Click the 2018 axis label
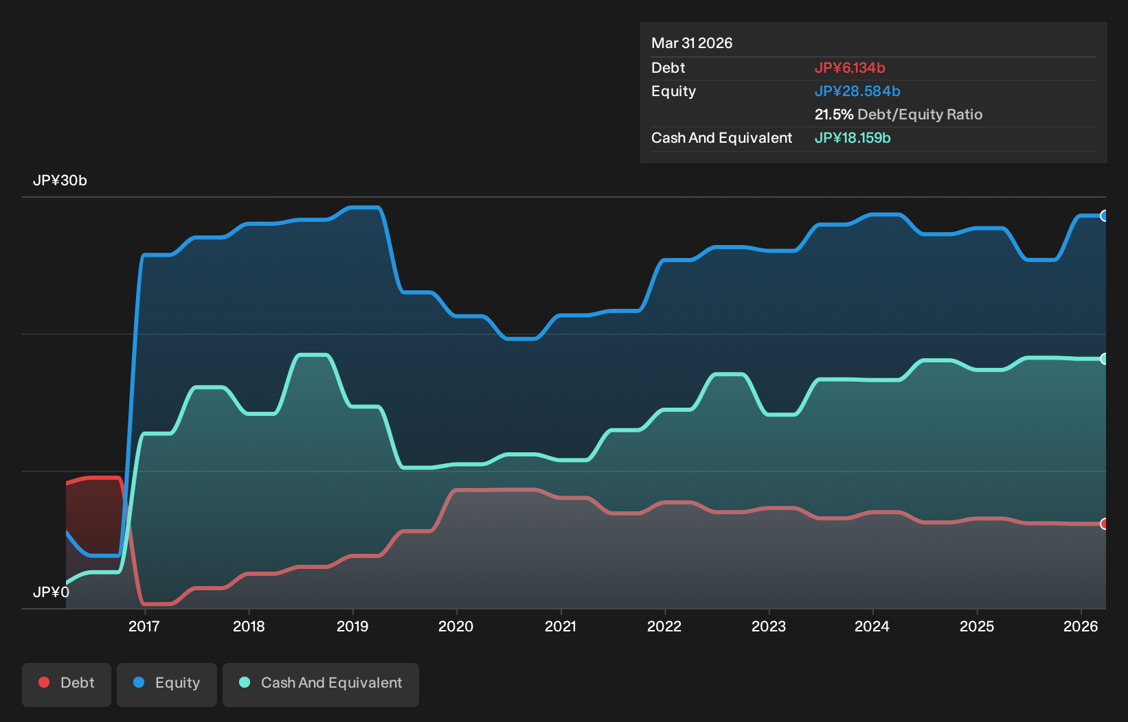The image size is (1128, 722). click(249, 626)
